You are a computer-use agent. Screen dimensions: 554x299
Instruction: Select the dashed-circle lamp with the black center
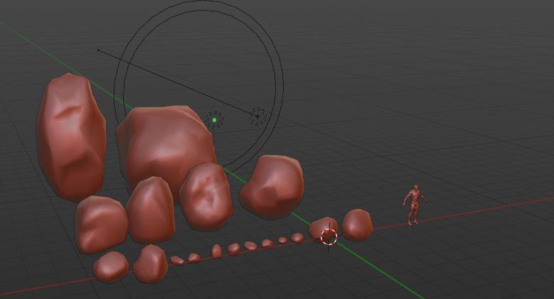pyautogui.click(x=257, y=116)
